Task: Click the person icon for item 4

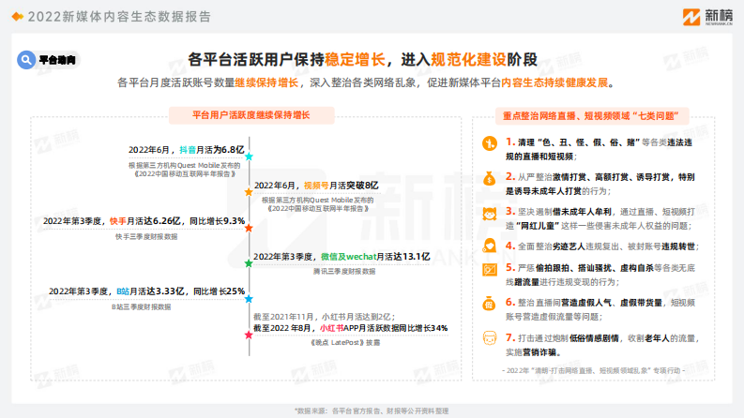Action: click(x=489, y=246)
